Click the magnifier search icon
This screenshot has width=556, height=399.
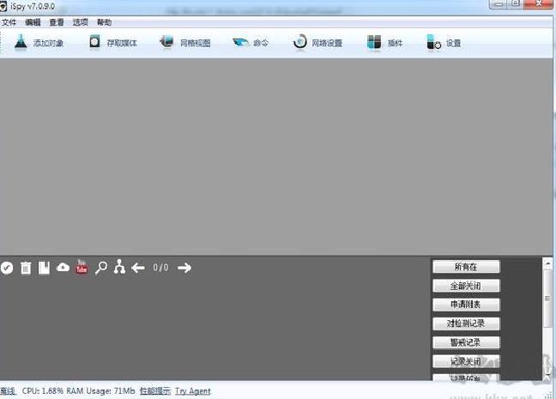point(101,268)
